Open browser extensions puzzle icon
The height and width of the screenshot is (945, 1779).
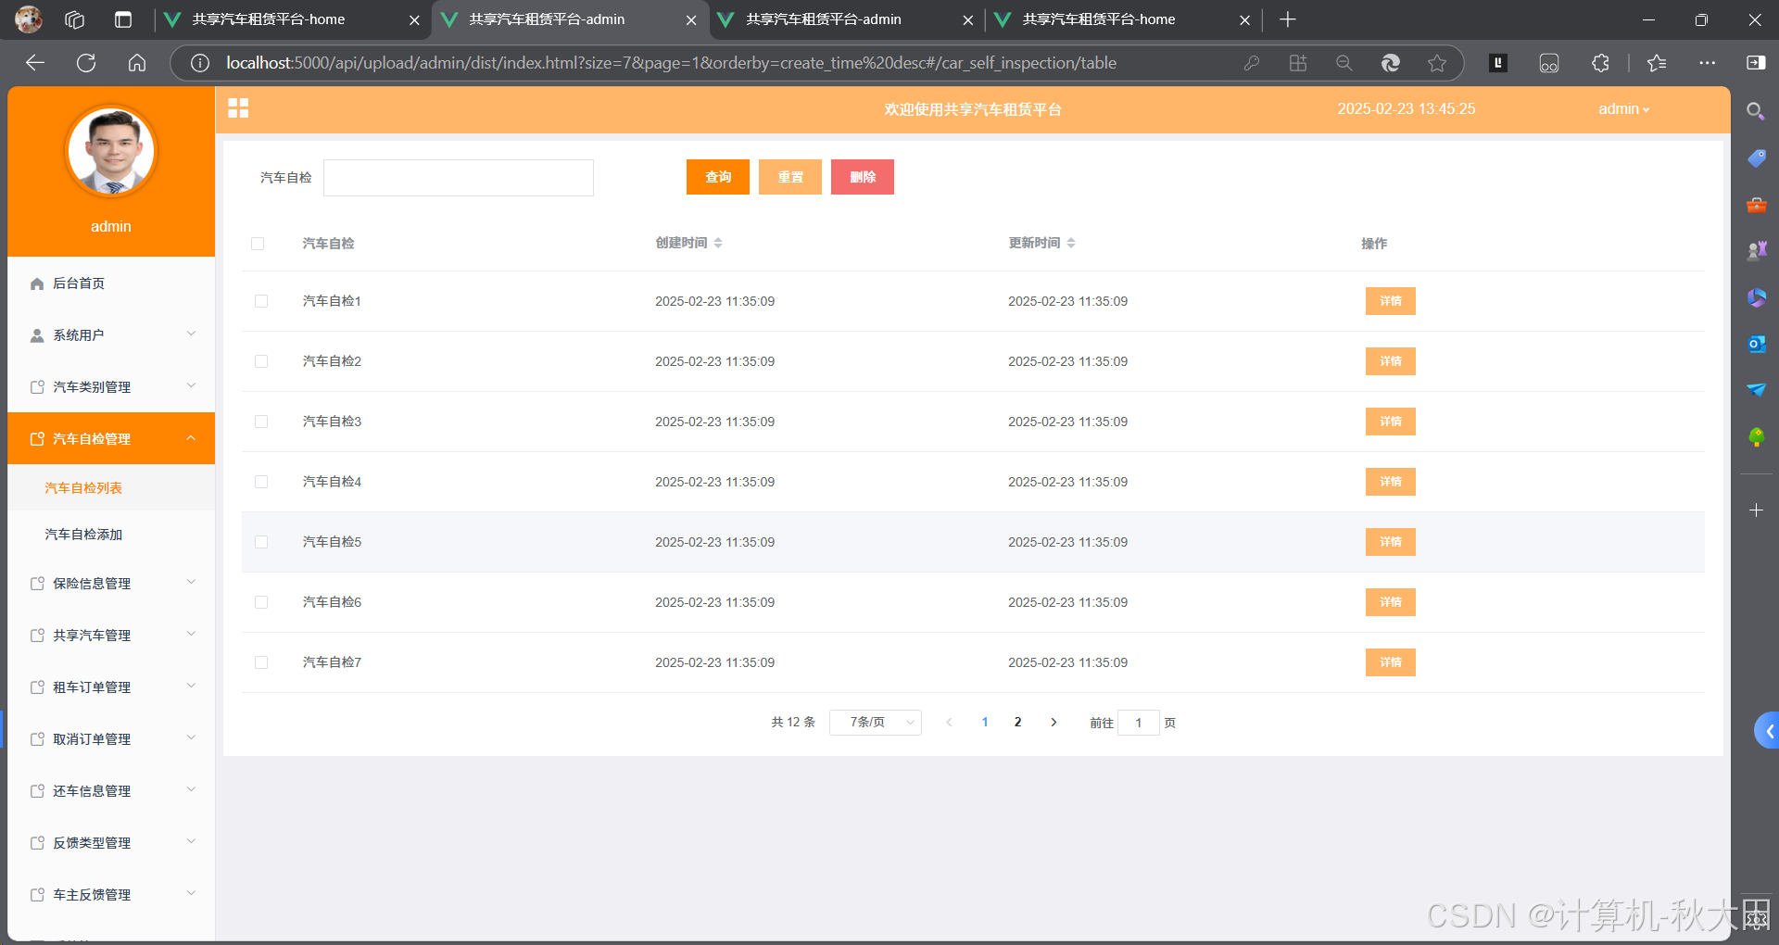[1600, 63]
